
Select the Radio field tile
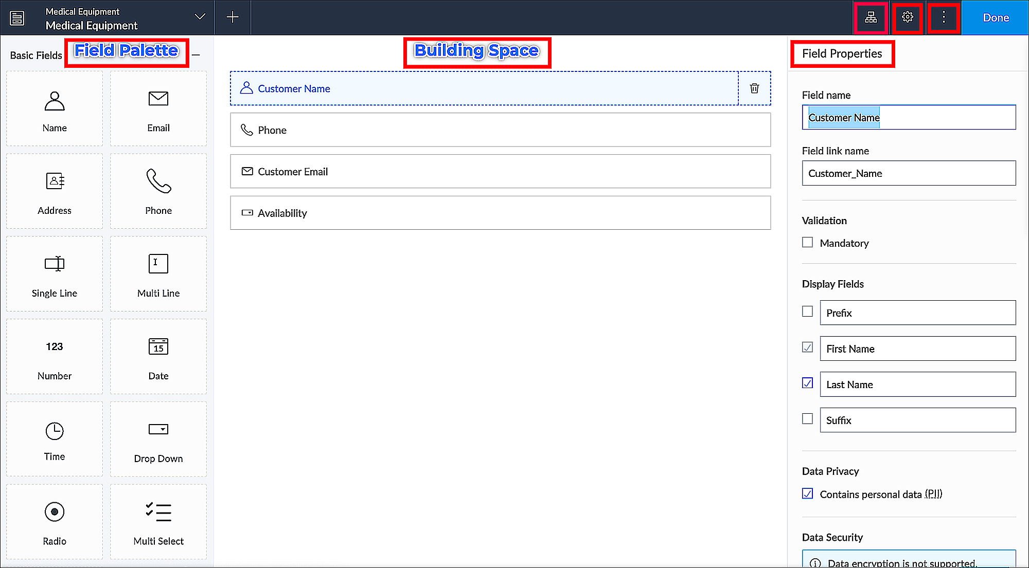(55, 522)
